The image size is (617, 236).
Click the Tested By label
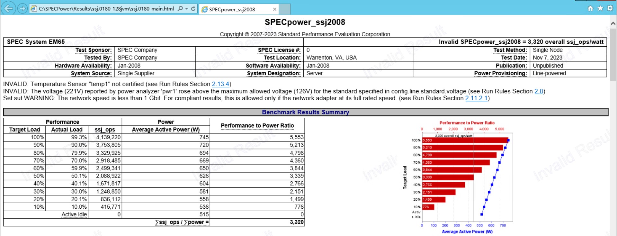coord(98,58)
